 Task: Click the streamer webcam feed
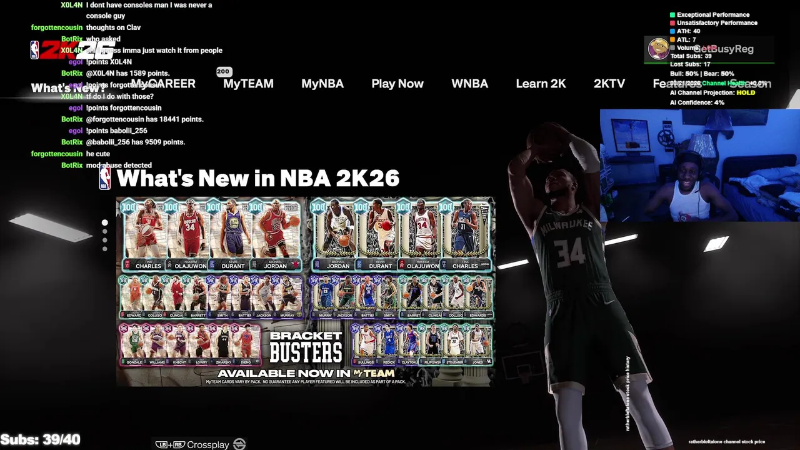click(x=699, y=166)
